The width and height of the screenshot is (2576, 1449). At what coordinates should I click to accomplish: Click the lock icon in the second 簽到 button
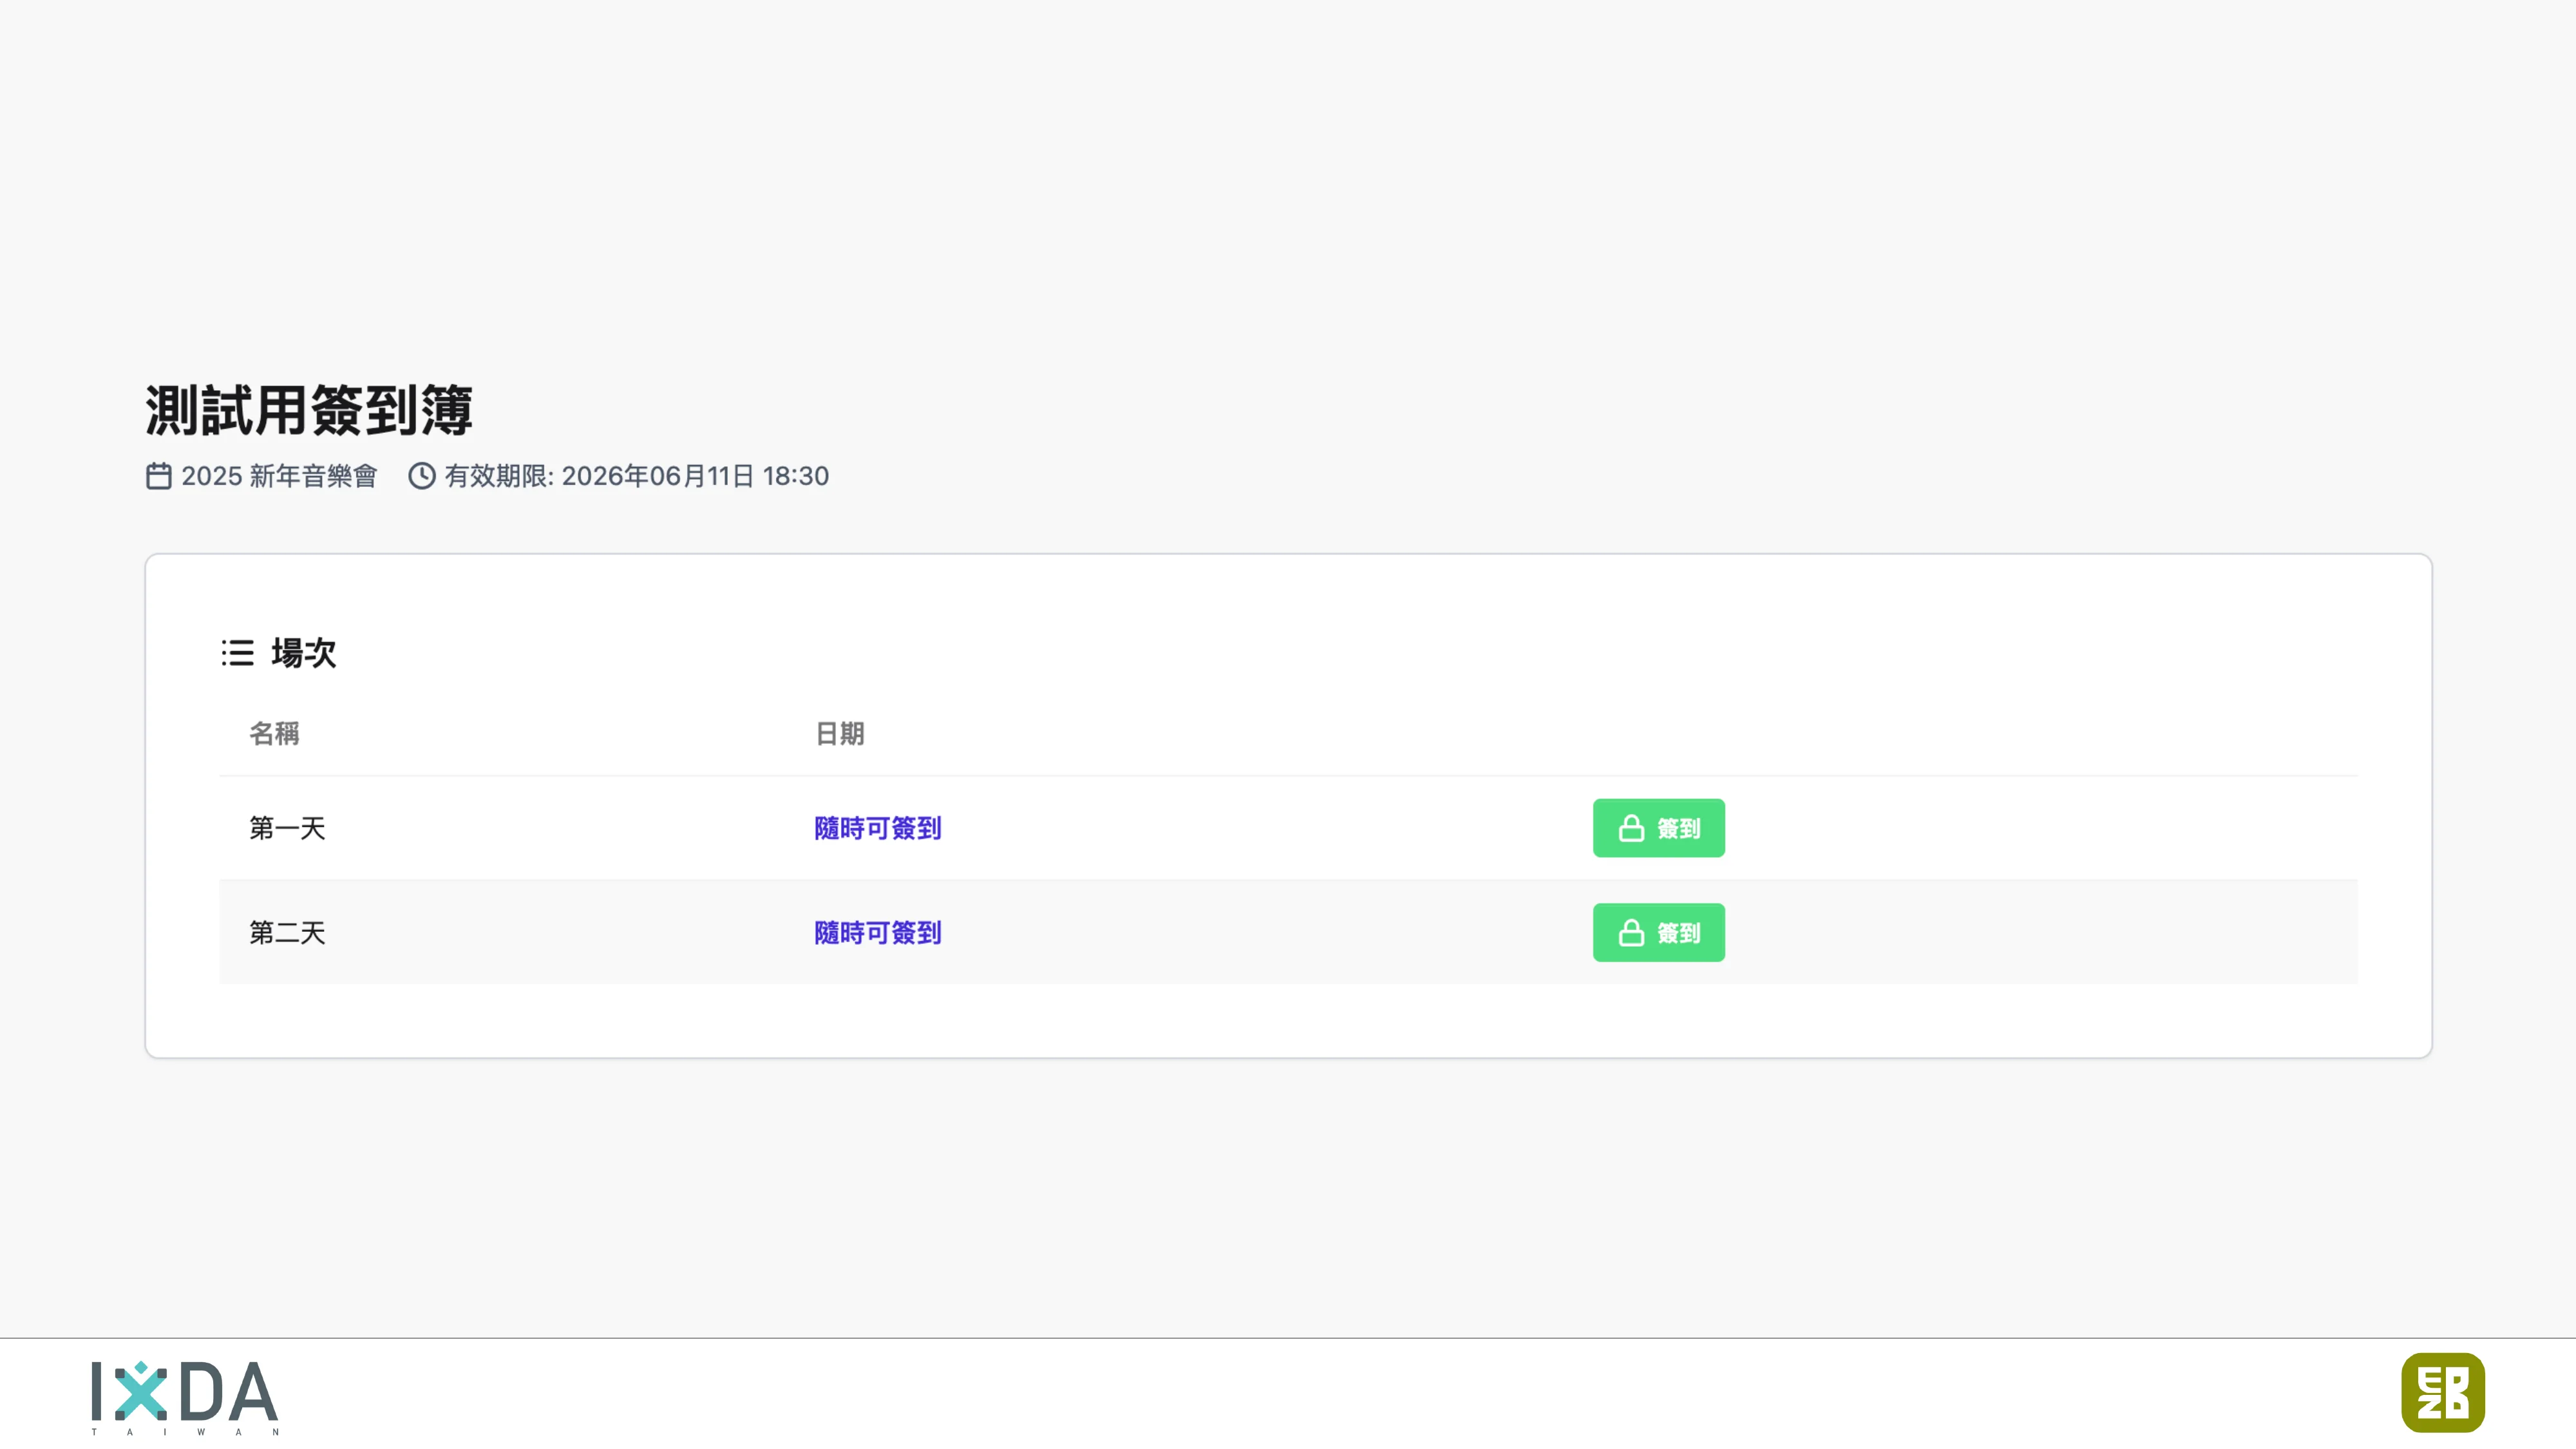1631,932
